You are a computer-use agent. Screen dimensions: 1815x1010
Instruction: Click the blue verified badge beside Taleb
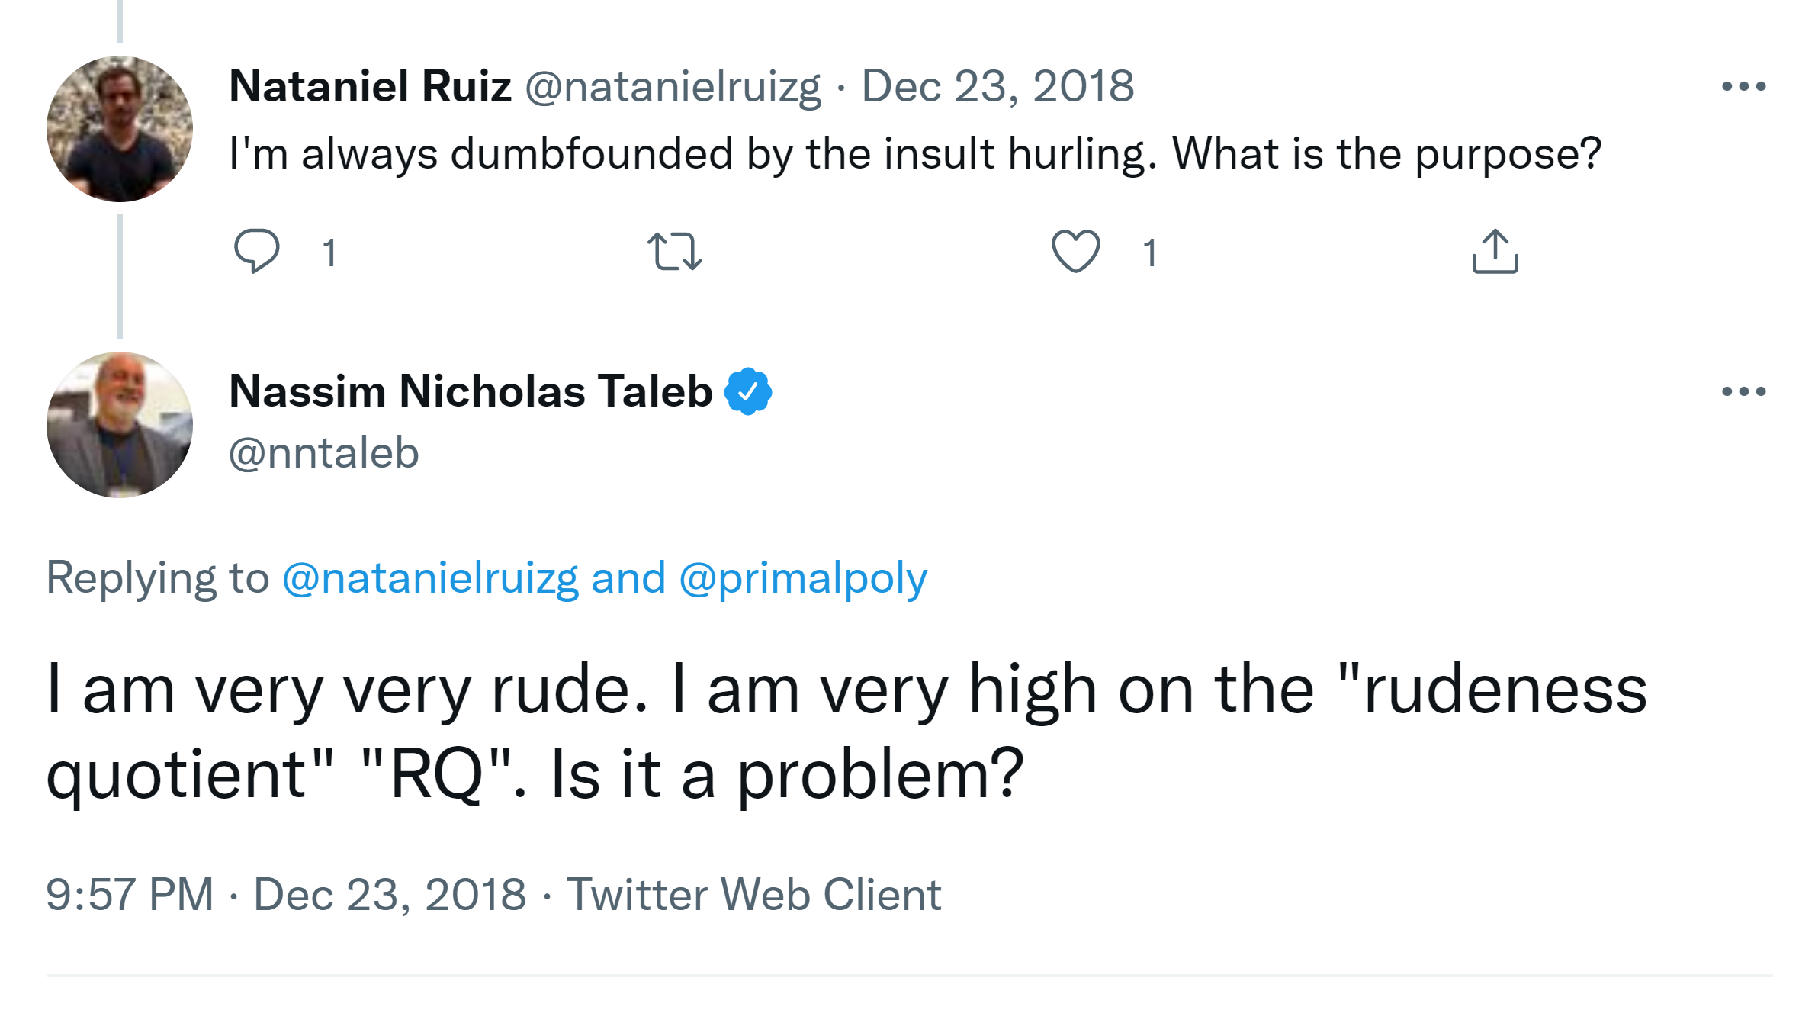[x=748, y=391]
